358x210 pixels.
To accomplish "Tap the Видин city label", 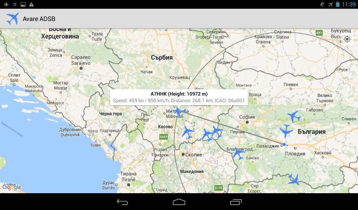I will point(224,62).
